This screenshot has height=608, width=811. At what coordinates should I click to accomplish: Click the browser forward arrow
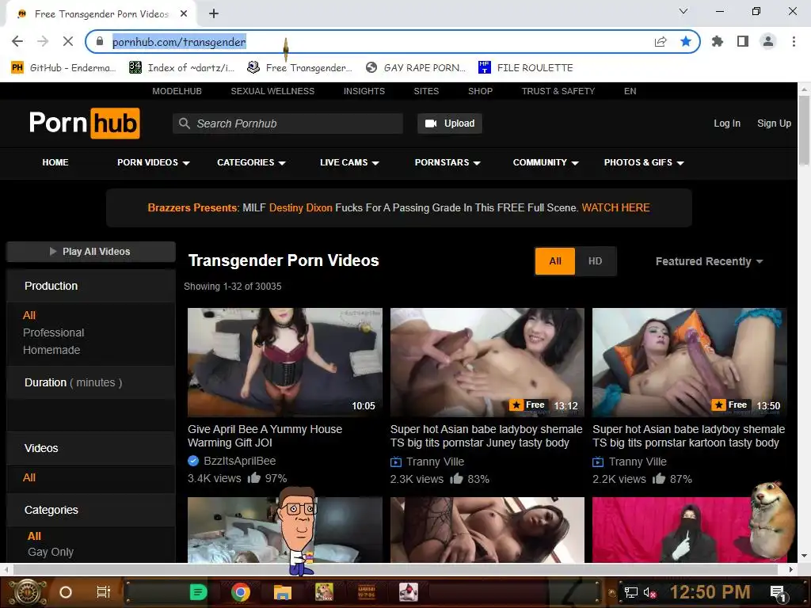[x=43, y=41]
